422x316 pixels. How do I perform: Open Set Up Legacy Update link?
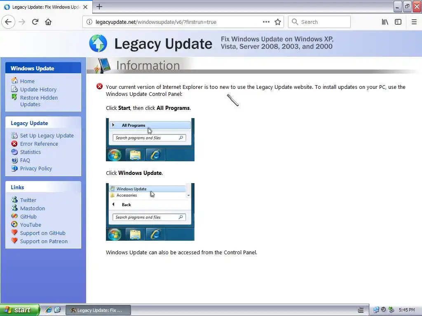(47, 136)
